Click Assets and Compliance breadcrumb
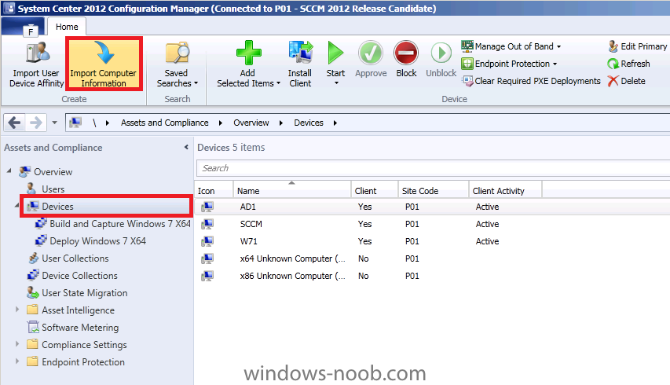The image size is (670, 385). (x=164, y=123)
